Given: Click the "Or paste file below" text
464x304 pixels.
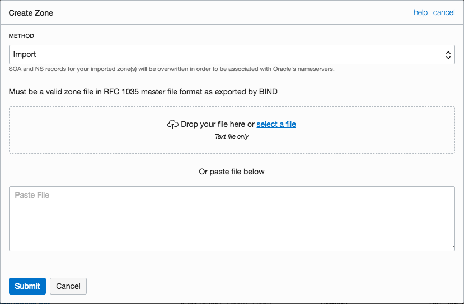Looking at the screenshot, I should tap(232, 172).
